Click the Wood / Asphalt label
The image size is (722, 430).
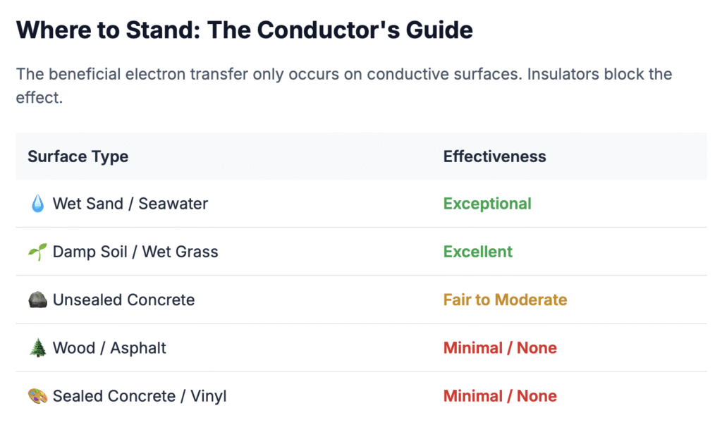click(x=109, y=348)
